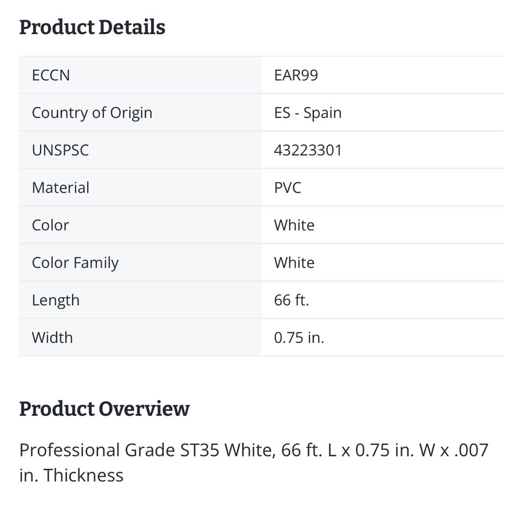Select the ES - Spain value
522x514 pixels.
pos(308,113)
